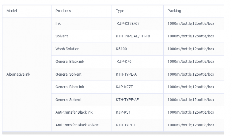Viewport: 232px width, 136px height.
Task: Click the Packing column header
Action: tap(194, 11)
